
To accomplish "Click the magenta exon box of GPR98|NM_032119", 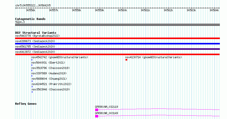I will [x=97, y=110].
